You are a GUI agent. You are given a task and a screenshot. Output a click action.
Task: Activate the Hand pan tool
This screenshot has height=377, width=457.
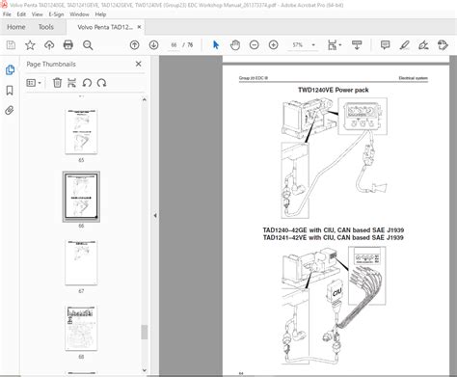pos(235,45)
